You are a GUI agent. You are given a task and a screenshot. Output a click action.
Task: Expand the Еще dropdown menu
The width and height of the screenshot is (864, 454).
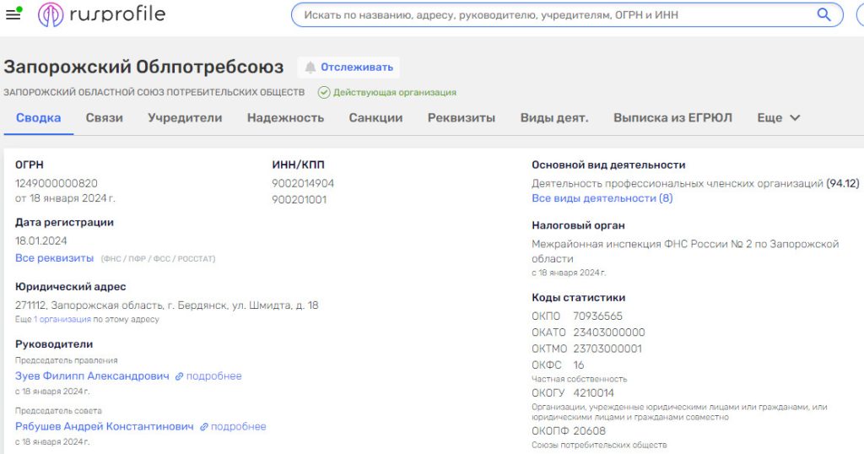778,118
